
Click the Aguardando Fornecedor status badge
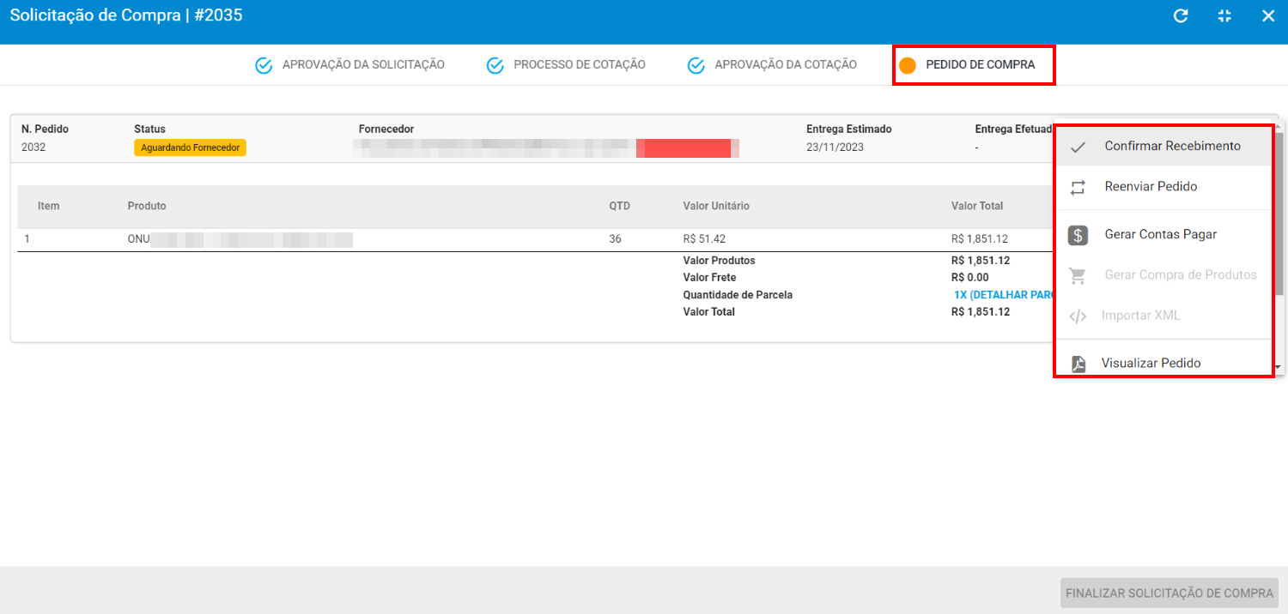click(x=190, y=147)
